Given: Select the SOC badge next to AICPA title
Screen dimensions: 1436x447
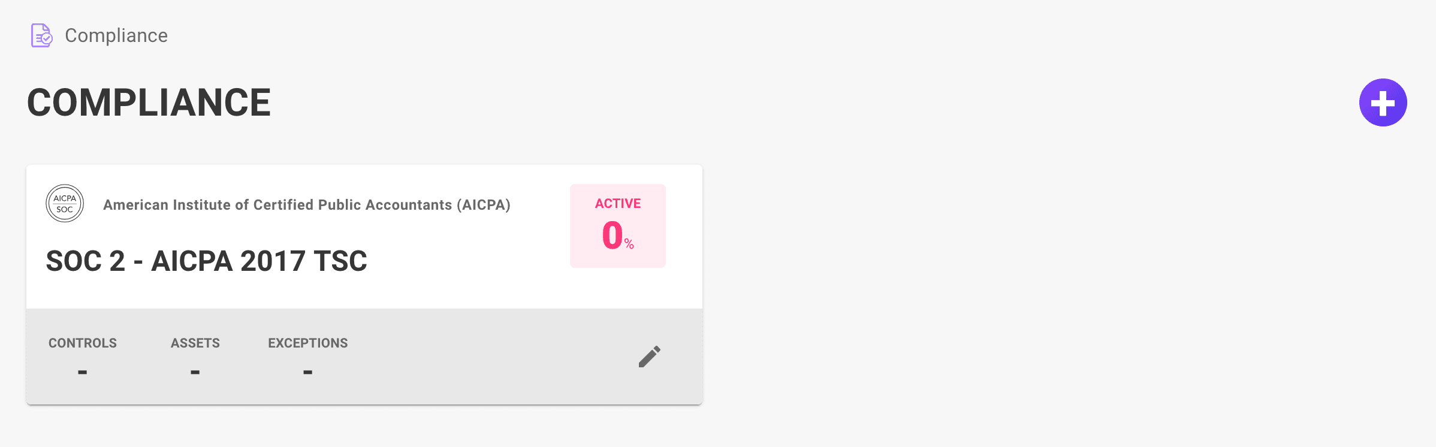Looking at the screenshot, I should (x=65, y=203).
